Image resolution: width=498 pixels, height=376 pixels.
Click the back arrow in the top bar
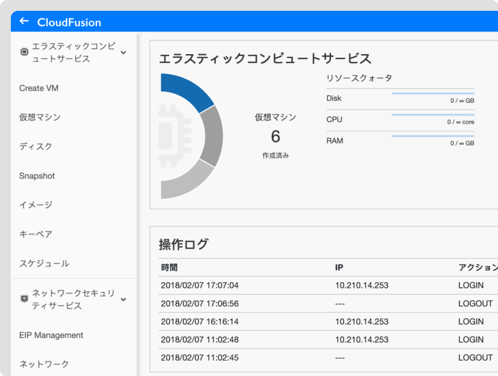23,21
